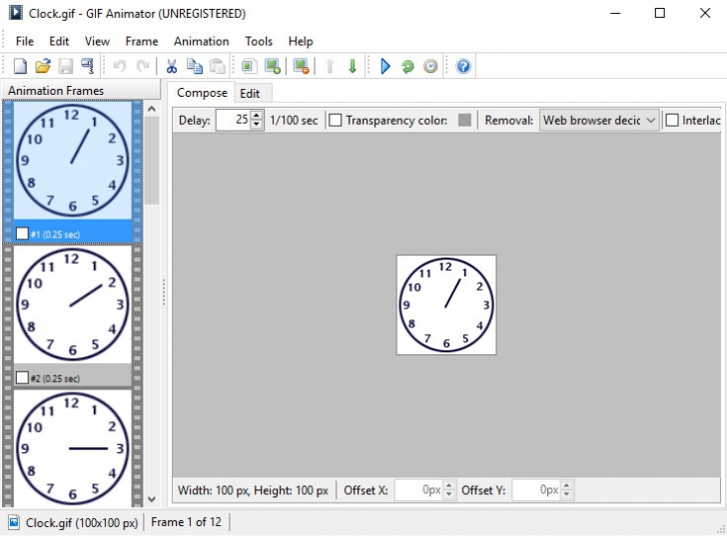This screenshot has width=727, height=536.
Task: Open Help with the question mark icon
Action: coord(463,66)
